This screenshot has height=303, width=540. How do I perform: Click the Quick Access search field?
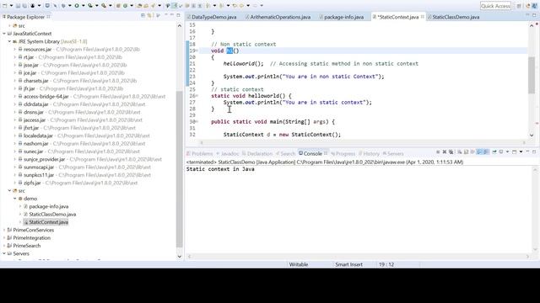(x=495, y=6)
